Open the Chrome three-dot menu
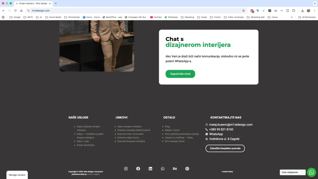The width and height of the screenshot is (318, 179). [x=315, y=10]
